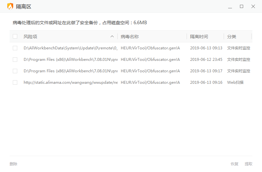Toggle sort arrow on 风险项 column
Image resolution: width=262 pixels, height=172 pixels.
[112, 36]
